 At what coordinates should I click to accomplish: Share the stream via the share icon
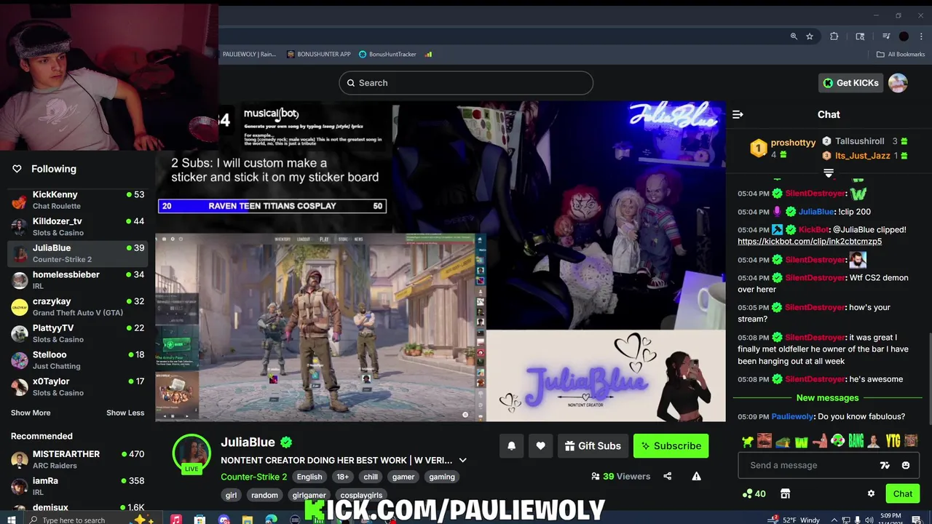[667, 476]
